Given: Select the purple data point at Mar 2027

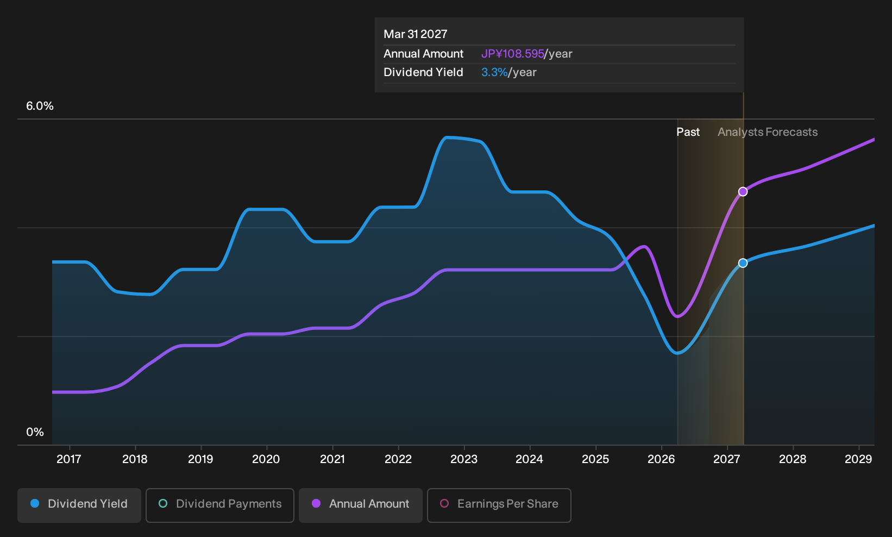Looking at the screenshot, I should 743,191.
